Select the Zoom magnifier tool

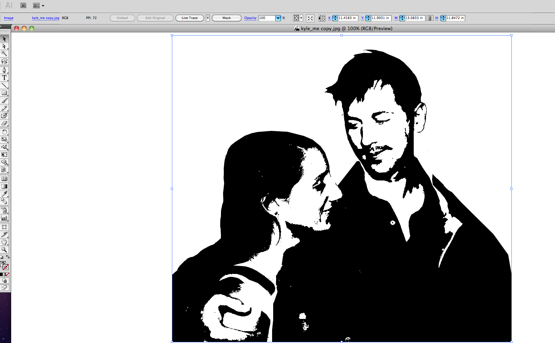pos(4,250)
